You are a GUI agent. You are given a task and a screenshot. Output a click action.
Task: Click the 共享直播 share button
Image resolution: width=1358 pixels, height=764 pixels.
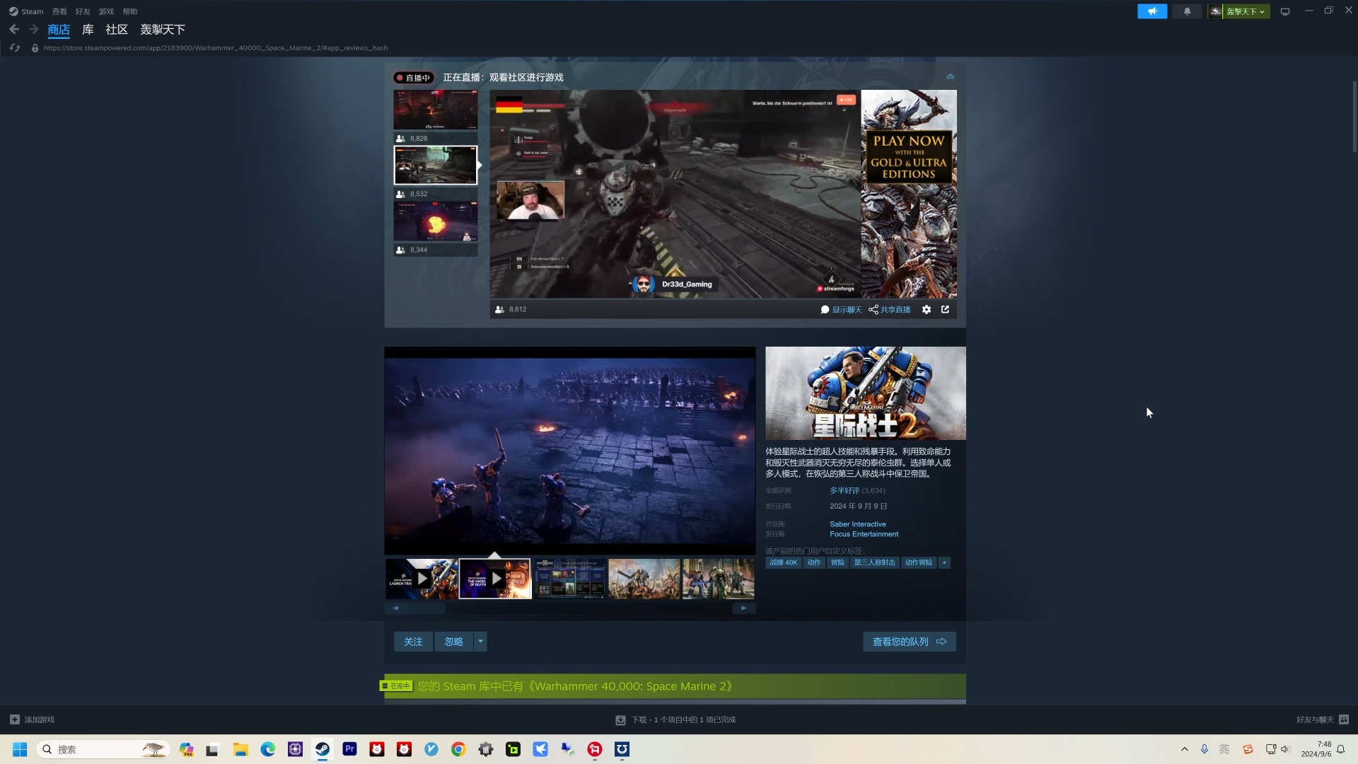coord(890,310)
